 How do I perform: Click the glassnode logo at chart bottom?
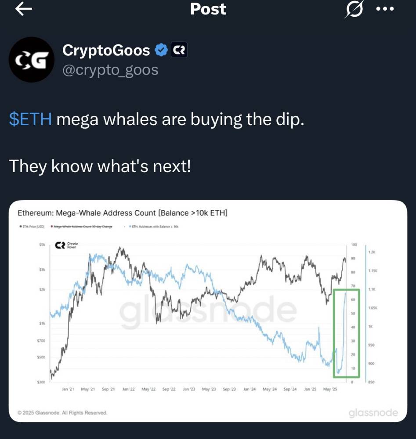(373, 413)
